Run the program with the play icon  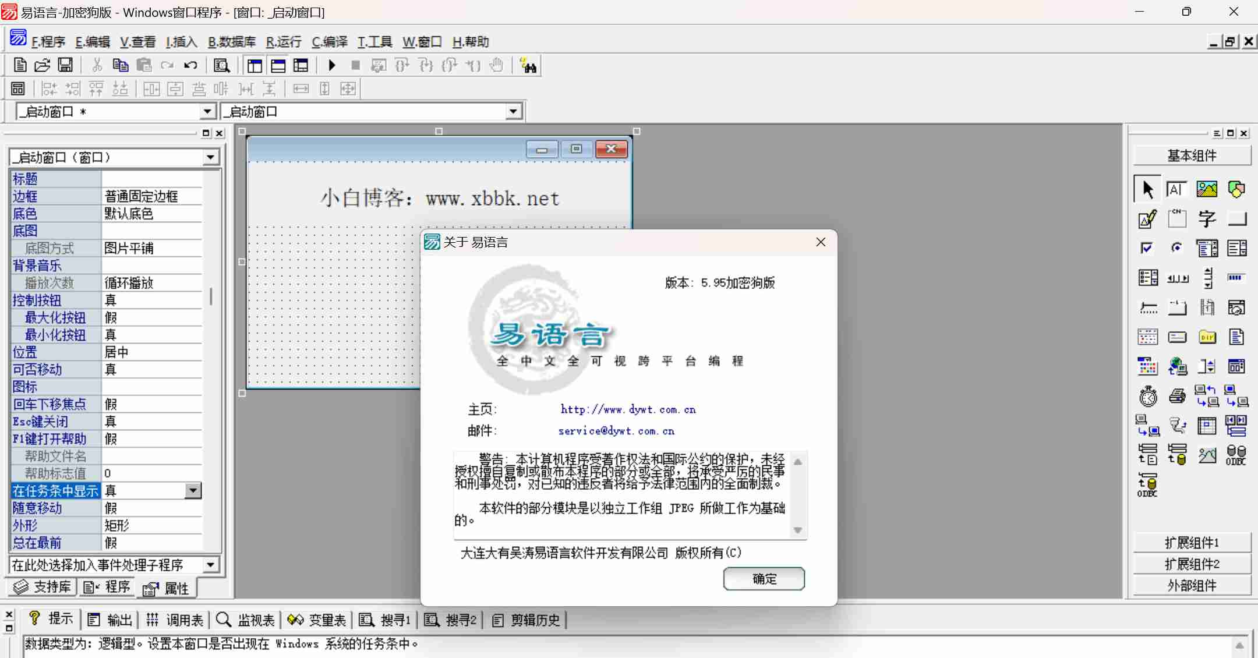(332, 65)
